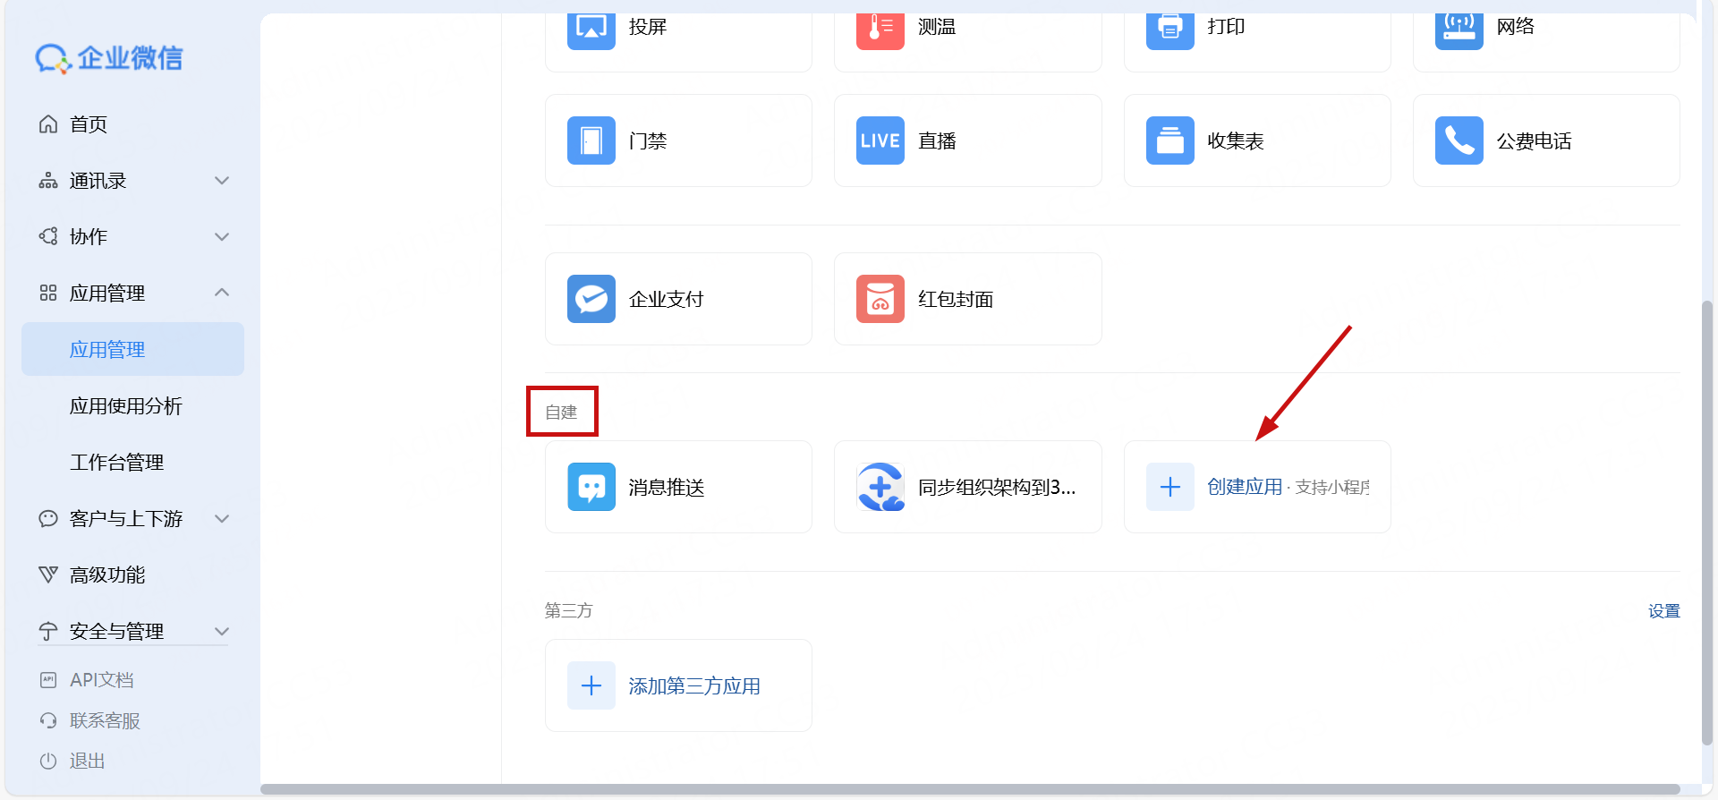Viewport: 1718px width, 800px height.
Task: Expand the 通讯录 sidebar section
Action: pos(222,181)
